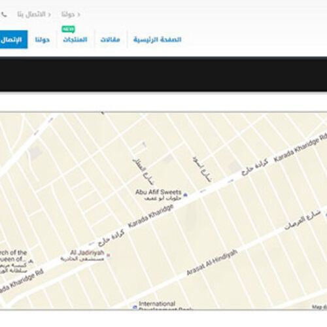Click the Al Jadiriyah hospital marker icon
The height and width of the screenshot is (327, 327).
108,255
